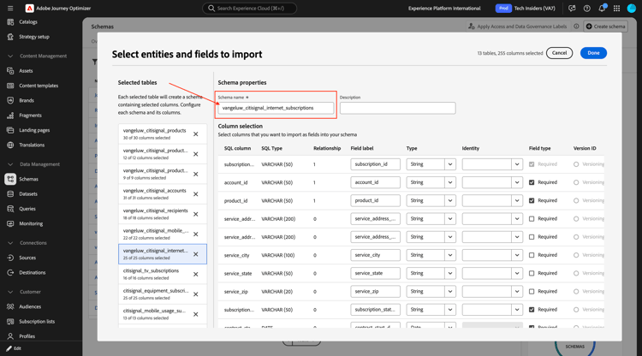This screenshot has width=642, height=356.
Task: Open the user profile avatar
Action: (632, 9)
